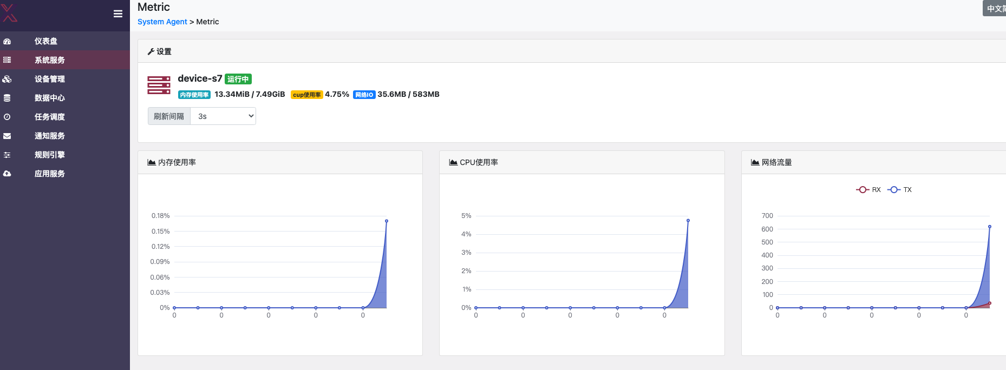Screen dimensions: 1006x370
Task: Click the cloud icon beside 应用服务
Action: [x=7, y=174]
